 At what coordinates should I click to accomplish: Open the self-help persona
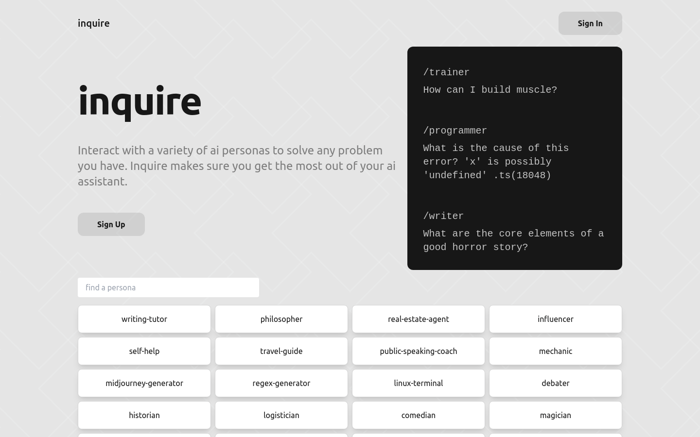point(144,351)
